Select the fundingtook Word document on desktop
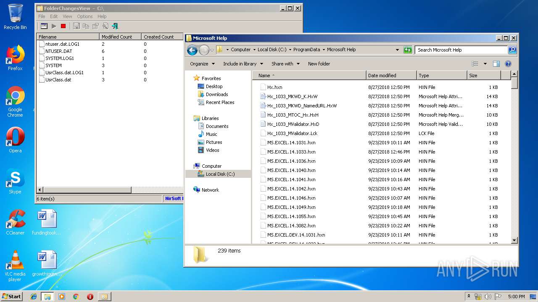This screenshot has height=302, width=538. pos(46,222)
